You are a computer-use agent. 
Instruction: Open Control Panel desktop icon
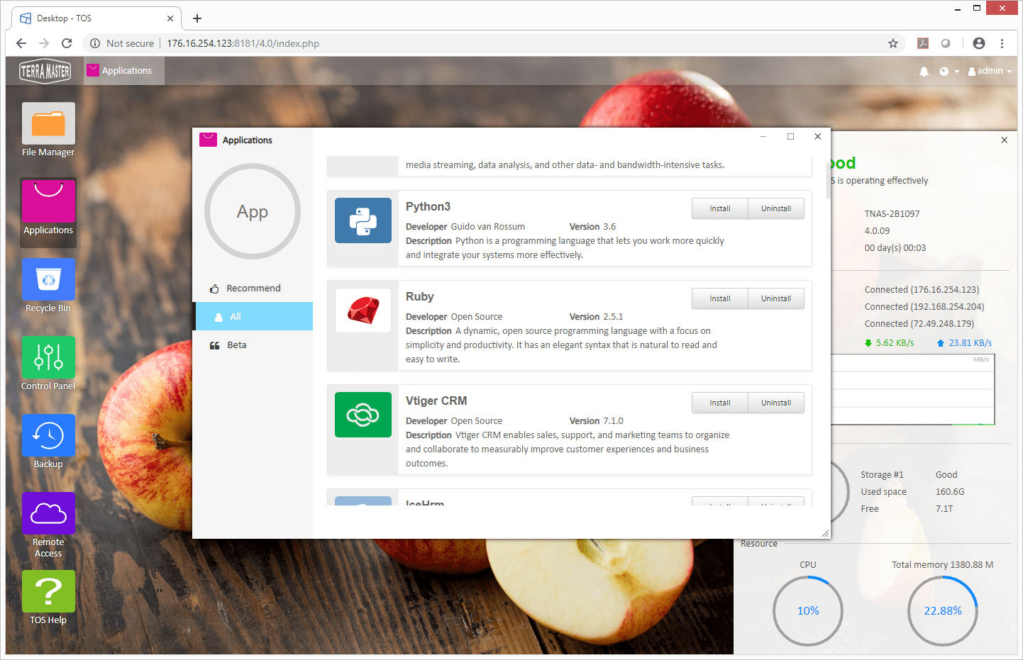48,364
